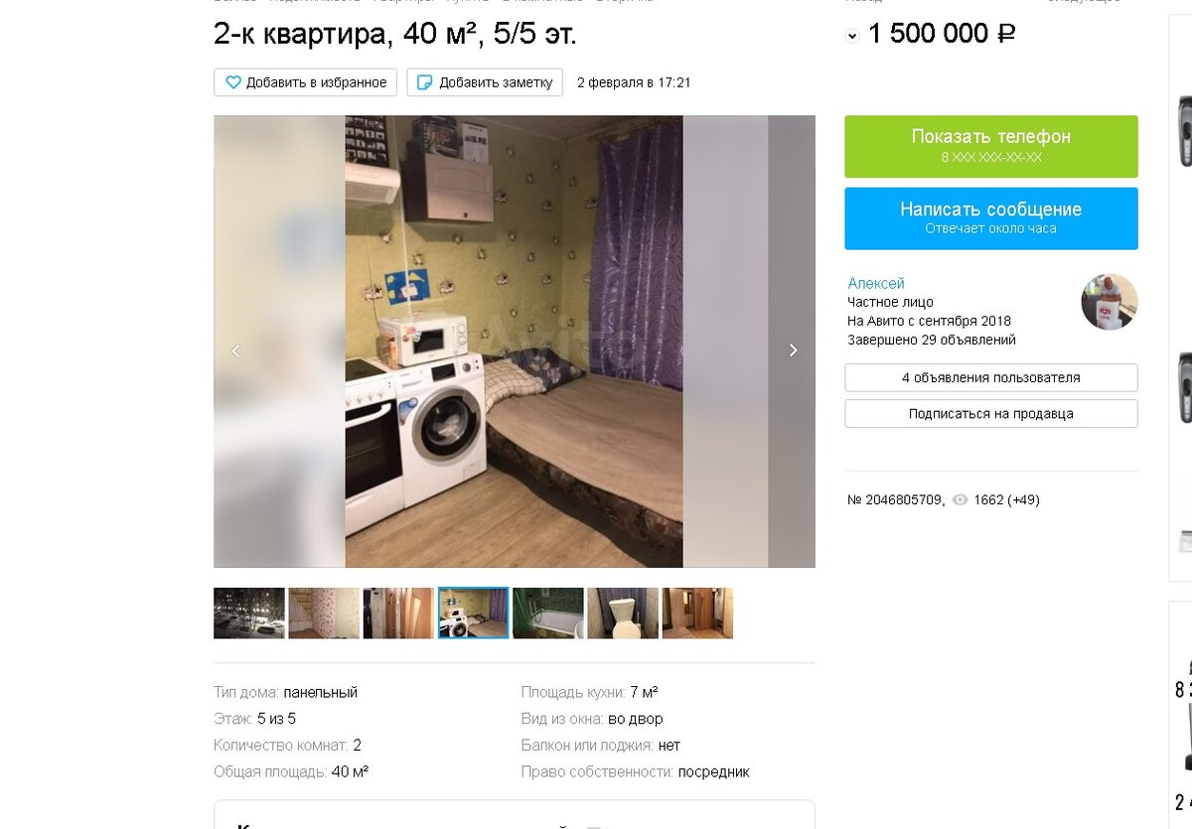Viewport: 1192px width, 829px height.
Task: Click seller Алексей's avatar picture
Action: (1110, 302)
